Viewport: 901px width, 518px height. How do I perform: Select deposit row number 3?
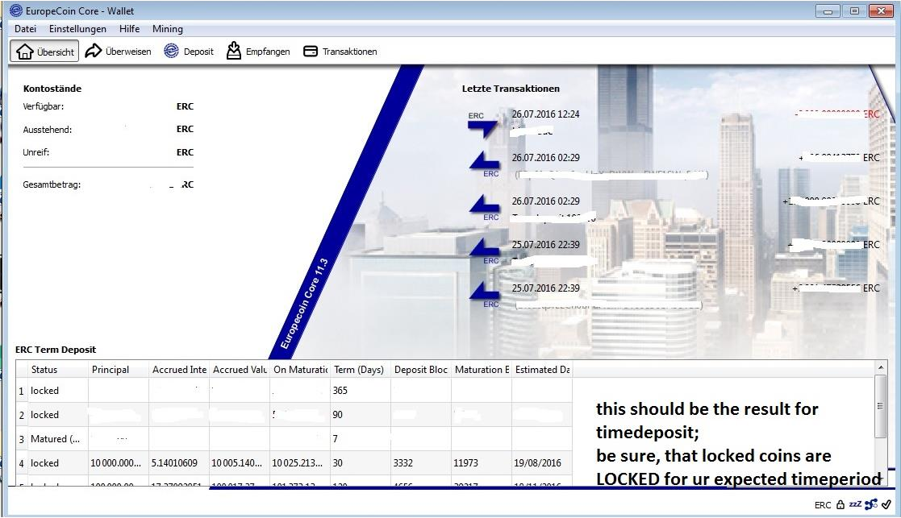pyautogui.click(x=21, y=439)
